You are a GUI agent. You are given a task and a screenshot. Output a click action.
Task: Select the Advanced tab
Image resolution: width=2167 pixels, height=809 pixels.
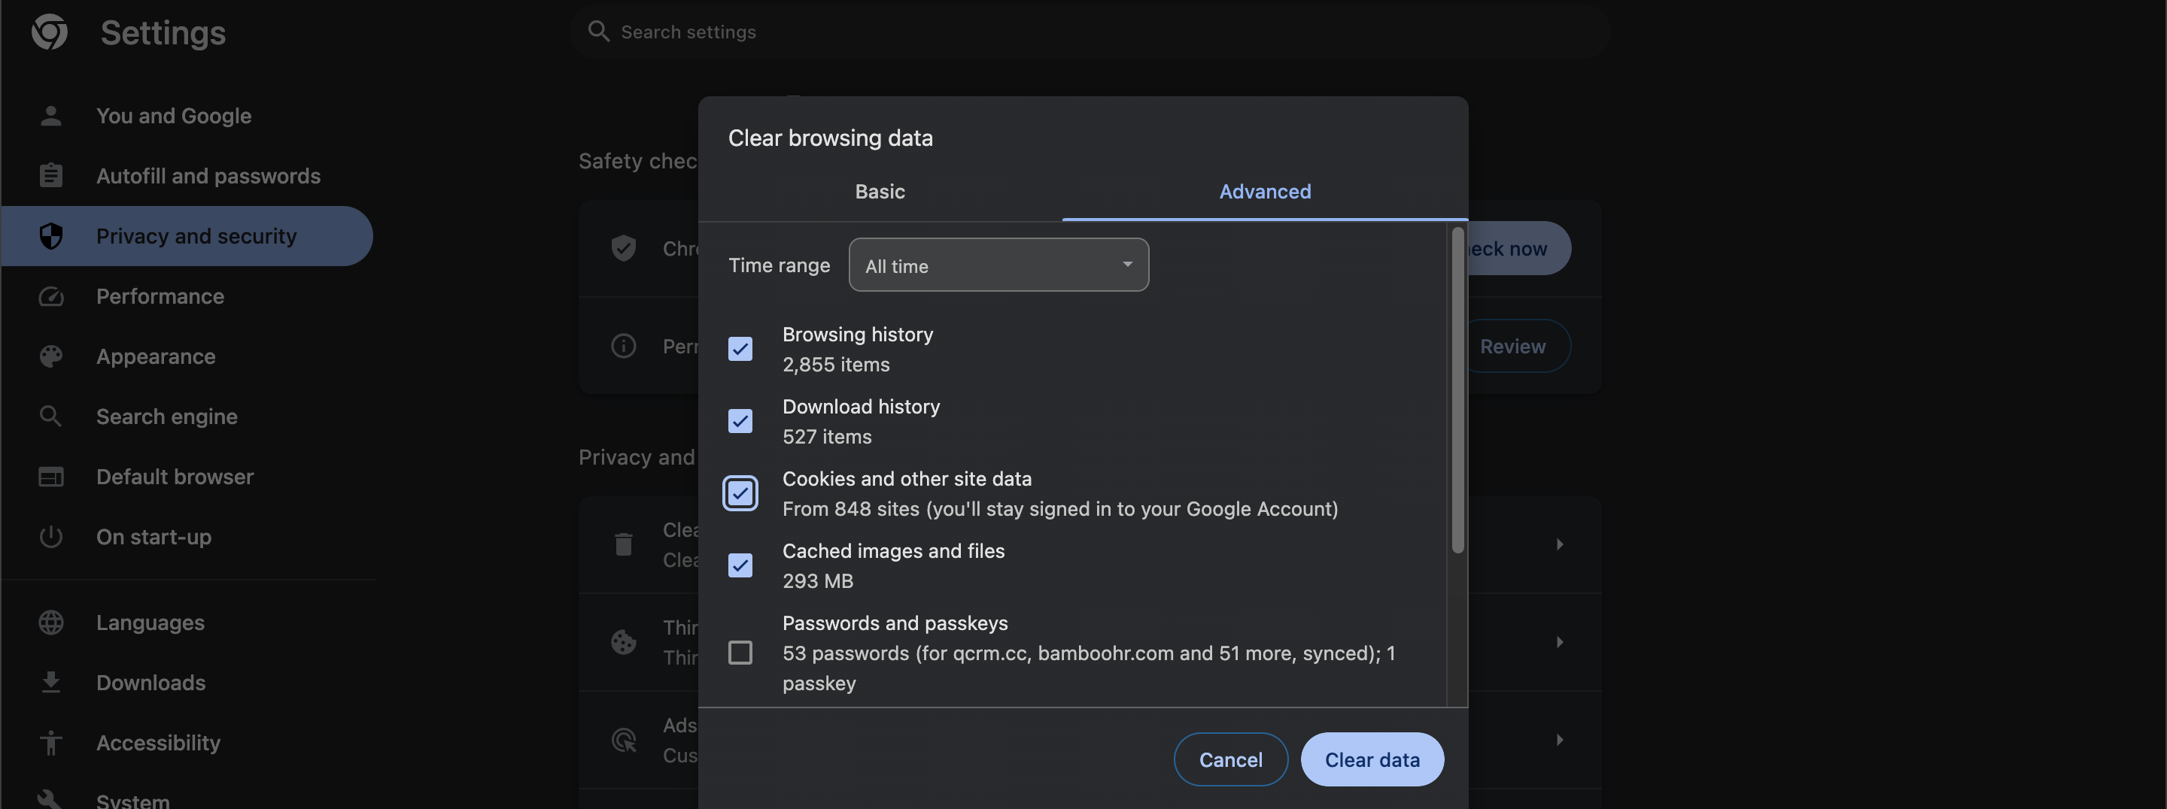point(1264,192)
